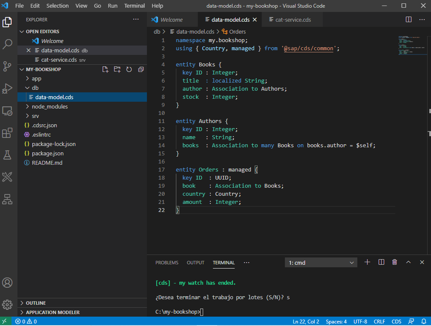Open the terminal selector dropdown '1: cmd'
This screenshot has width=431, height=326.
pyautogui.click(x=321, y=263)
